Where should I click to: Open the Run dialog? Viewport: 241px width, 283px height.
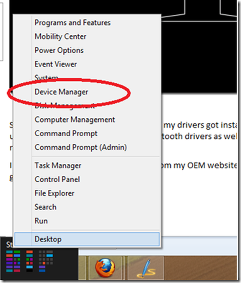(41, 221)
